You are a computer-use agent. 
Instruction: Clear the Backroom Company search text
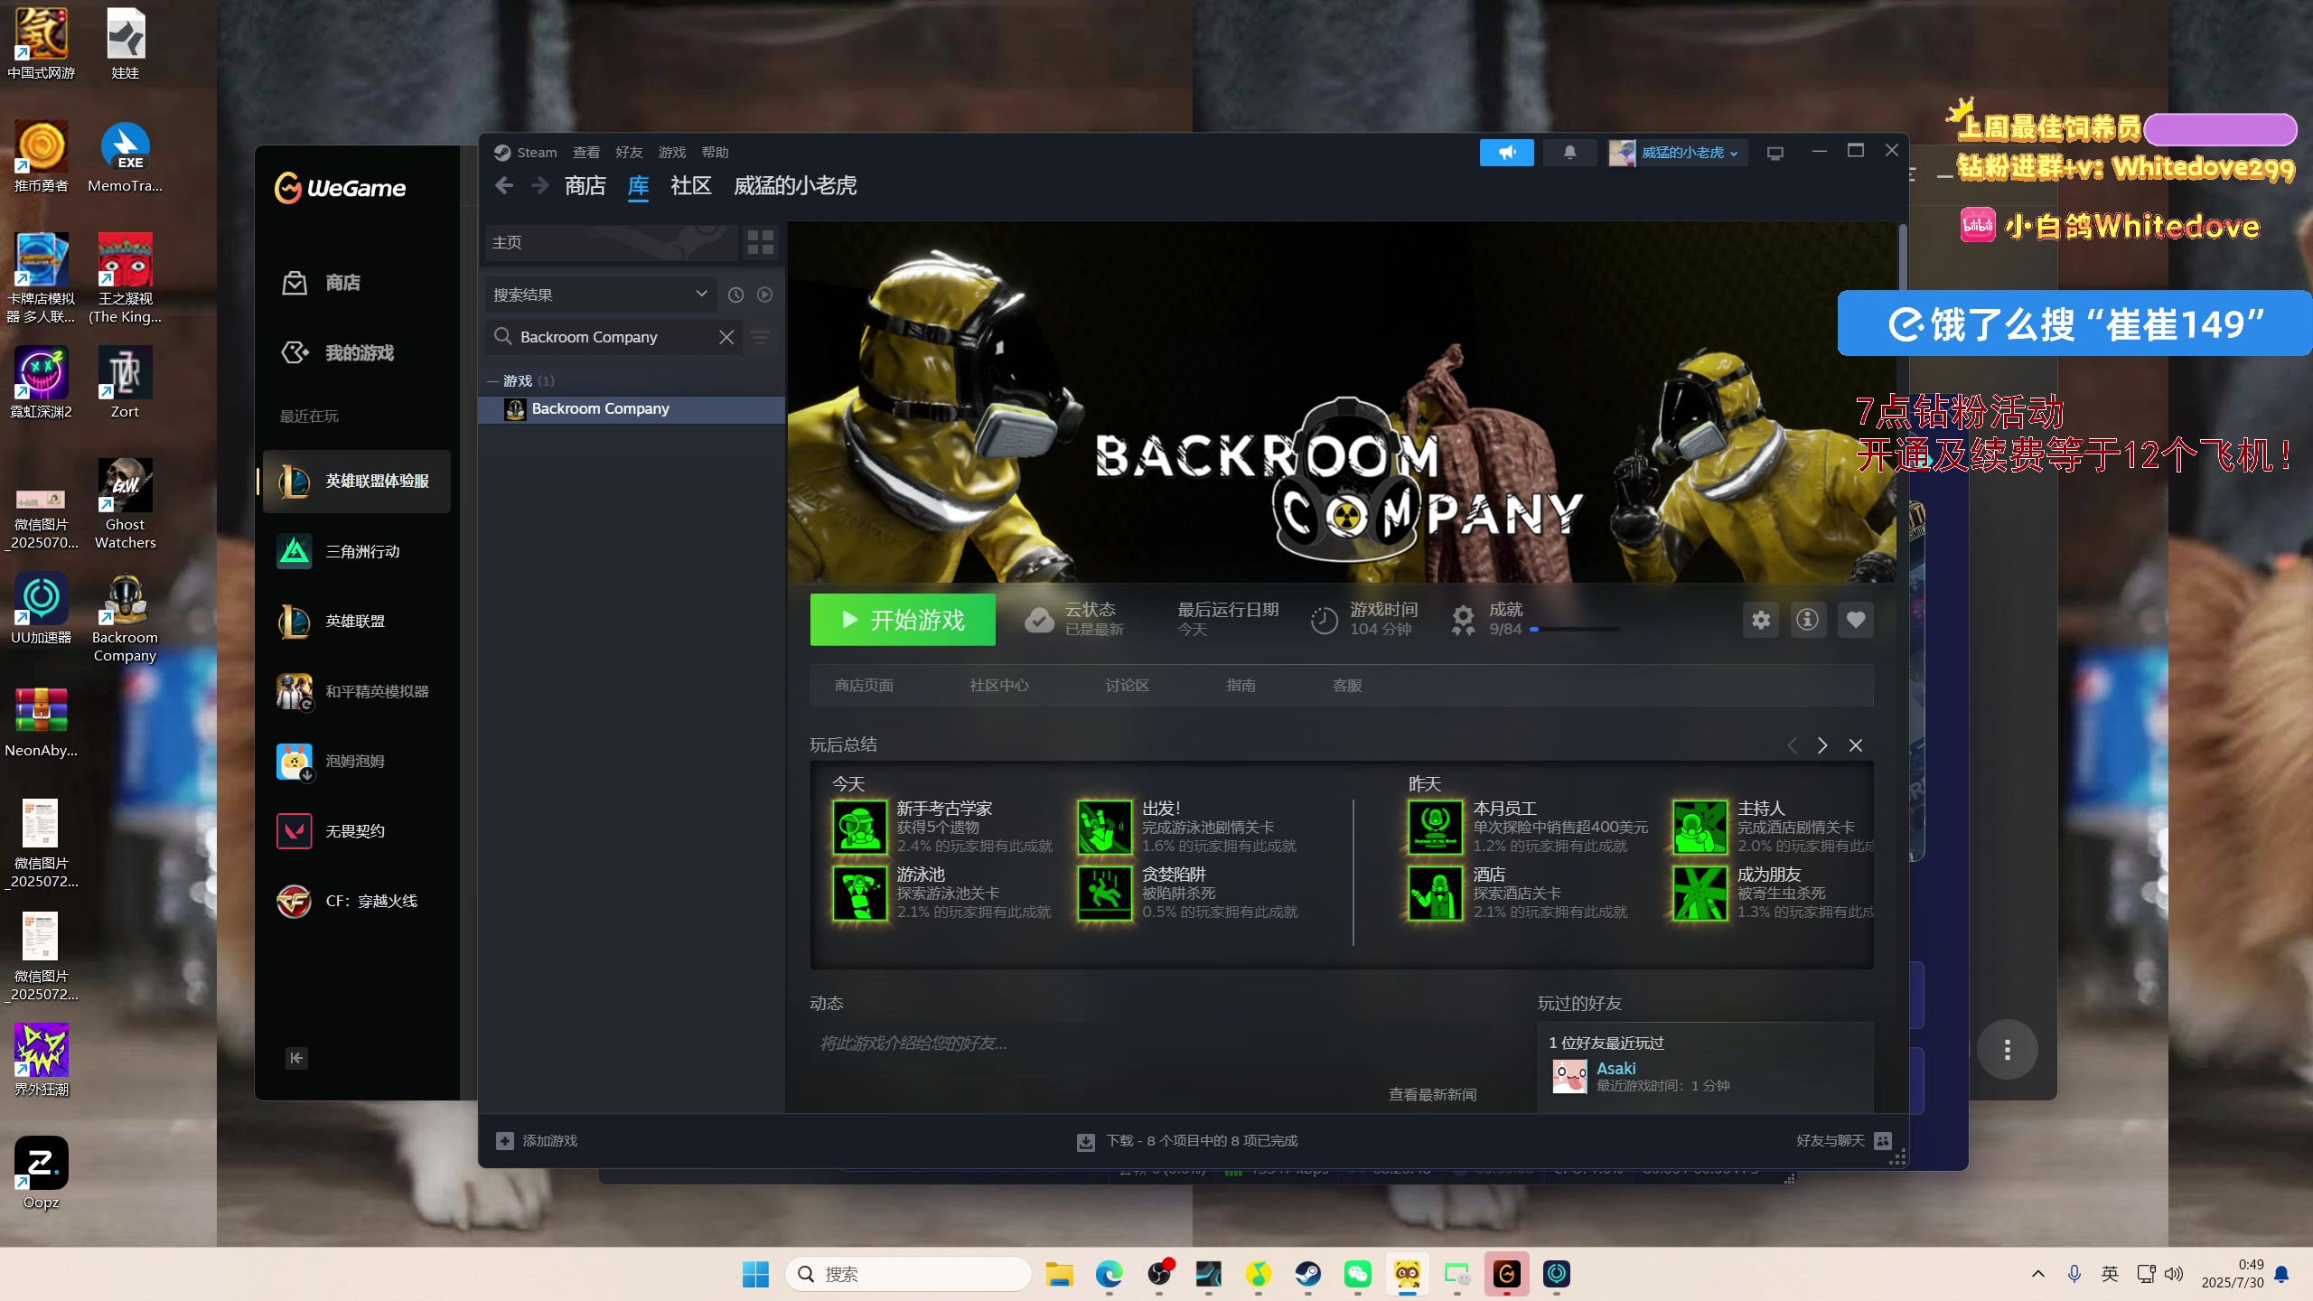tap(726, 337)
